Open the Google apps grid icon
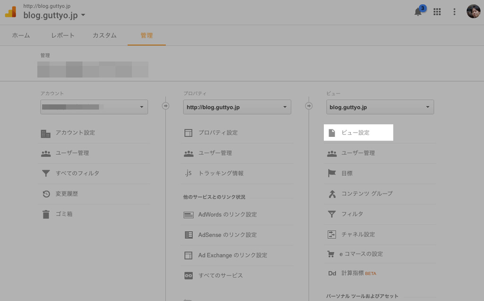 [x=437, y=12]
